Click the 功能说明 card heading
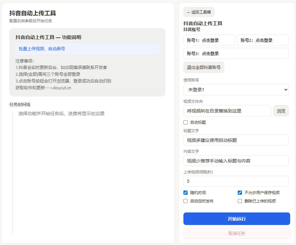296x245 pixels. pos(48,37)
